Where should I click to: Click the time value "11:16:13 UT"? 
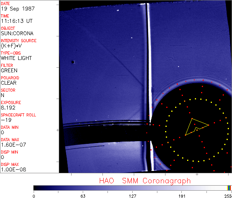pyautogui.click(x=15, y=21)
